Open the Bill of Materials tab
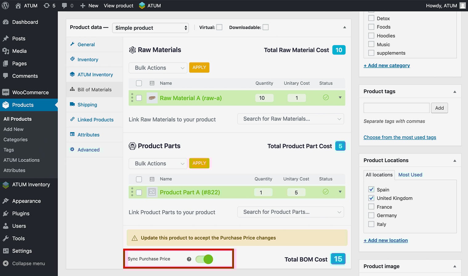 [95, 90]
